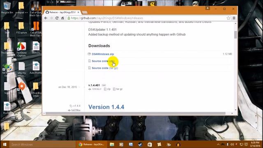Viewport: 263px width, 148px height.
Task: Click the taskbar clock showing 6:28 PM
Action: click(255, 144)
